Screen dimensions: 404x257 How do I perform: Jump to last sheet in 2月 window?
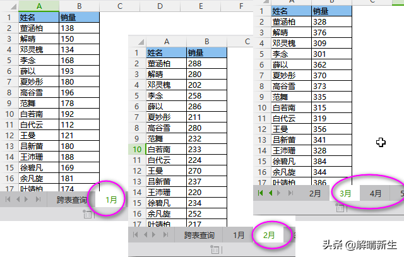pos(165,234)
